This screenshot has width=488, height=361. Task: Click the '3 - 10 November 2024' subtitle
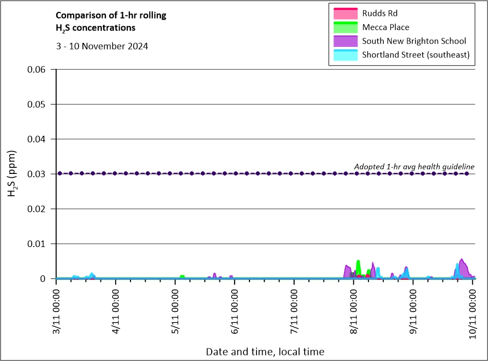click(102, 46)
